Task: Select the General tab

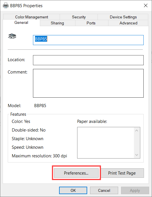Action: tap(21, 23)
